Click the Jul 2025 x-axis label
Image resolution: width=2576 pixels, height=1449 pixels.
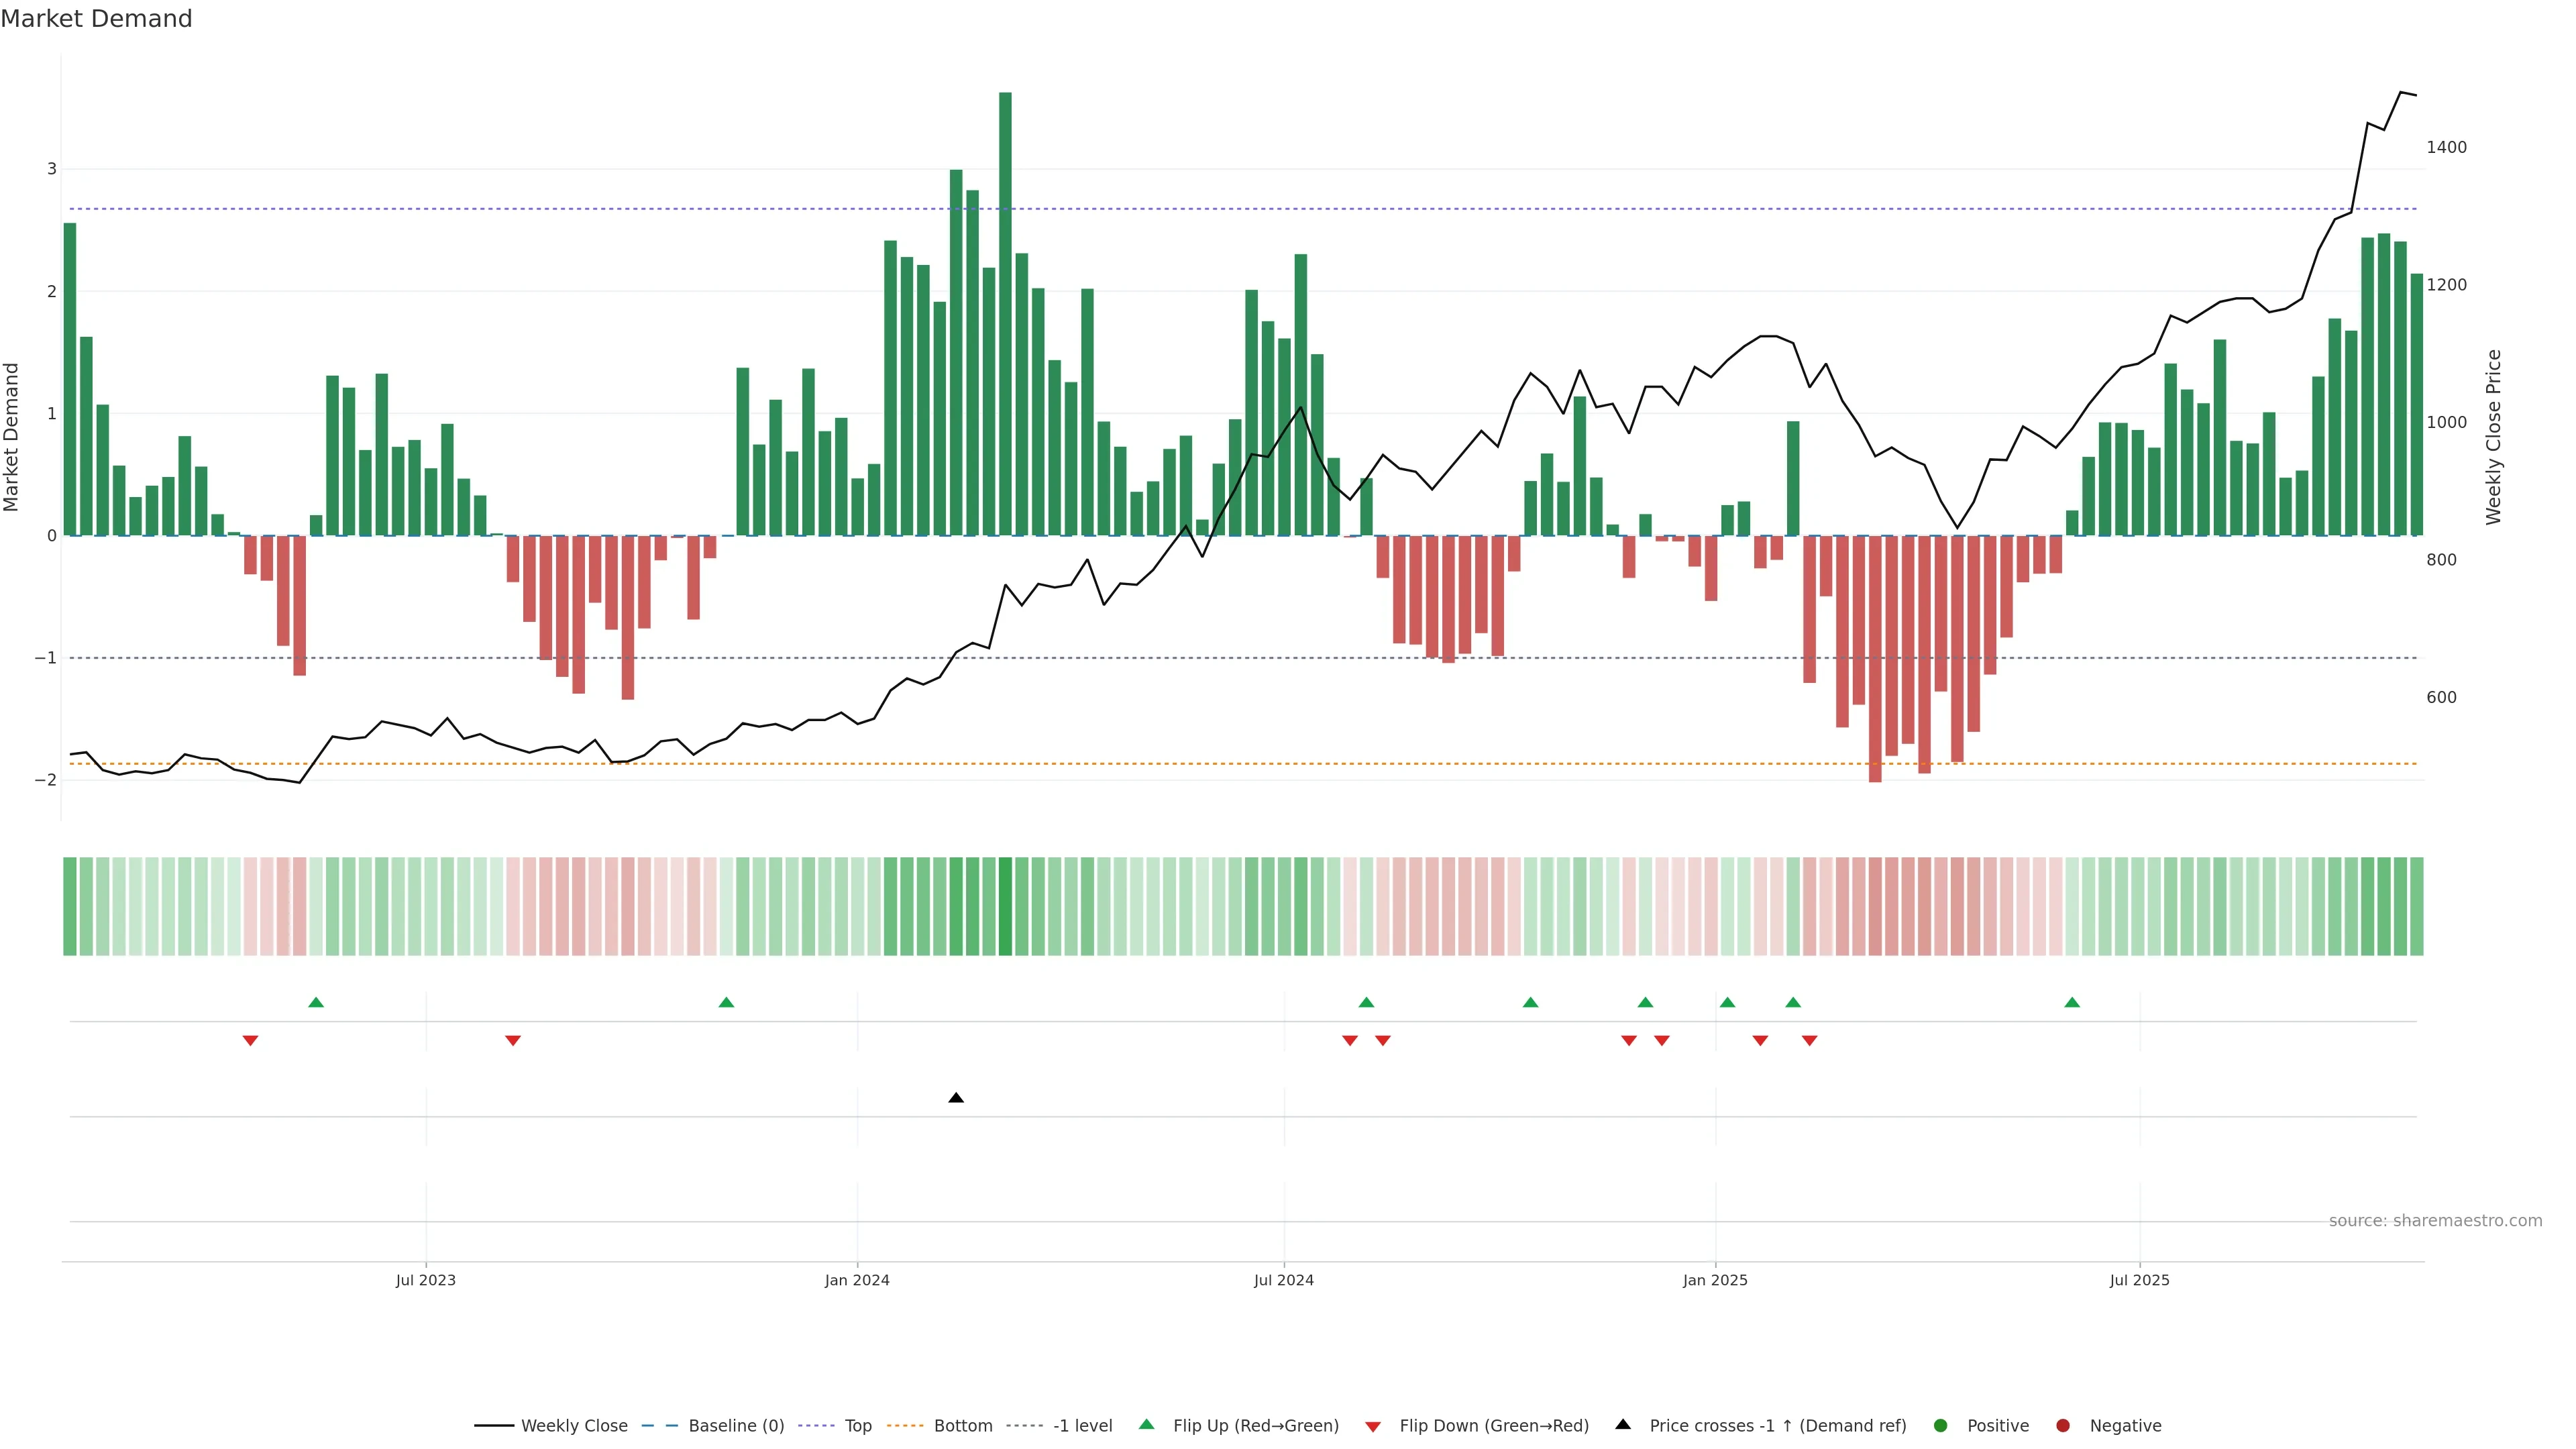pyautogui.click(x=2139, y=1280)
